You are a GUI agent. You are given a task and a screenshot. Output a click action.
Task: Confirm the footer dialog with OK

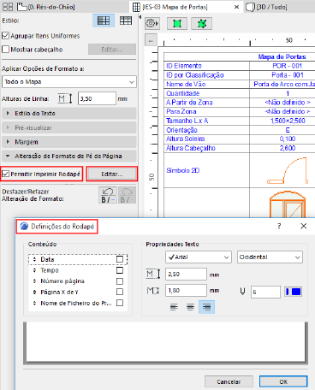point(283,381)
